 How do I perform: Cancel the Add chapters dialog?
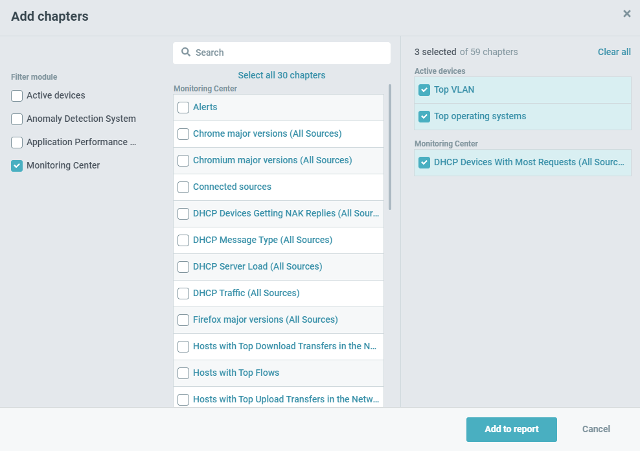point(596,429)
